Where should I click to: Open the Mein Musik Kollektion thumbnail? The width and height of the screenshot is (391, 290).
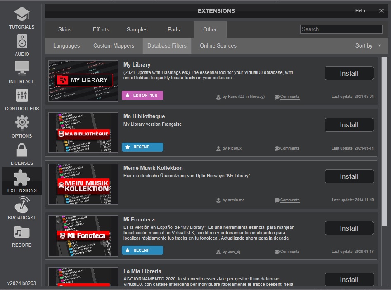(83, 184)
